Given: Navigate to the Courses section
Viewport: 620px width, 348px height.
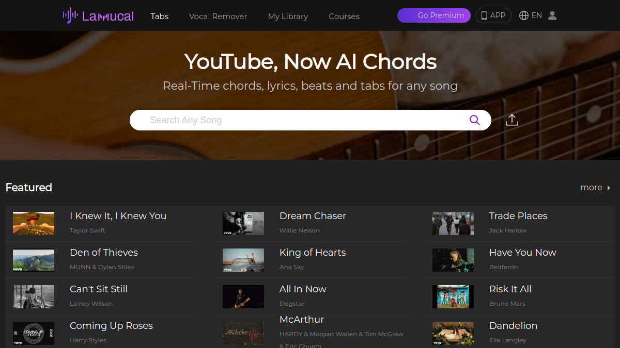Looking at the screenshot, I should point(344,16).
